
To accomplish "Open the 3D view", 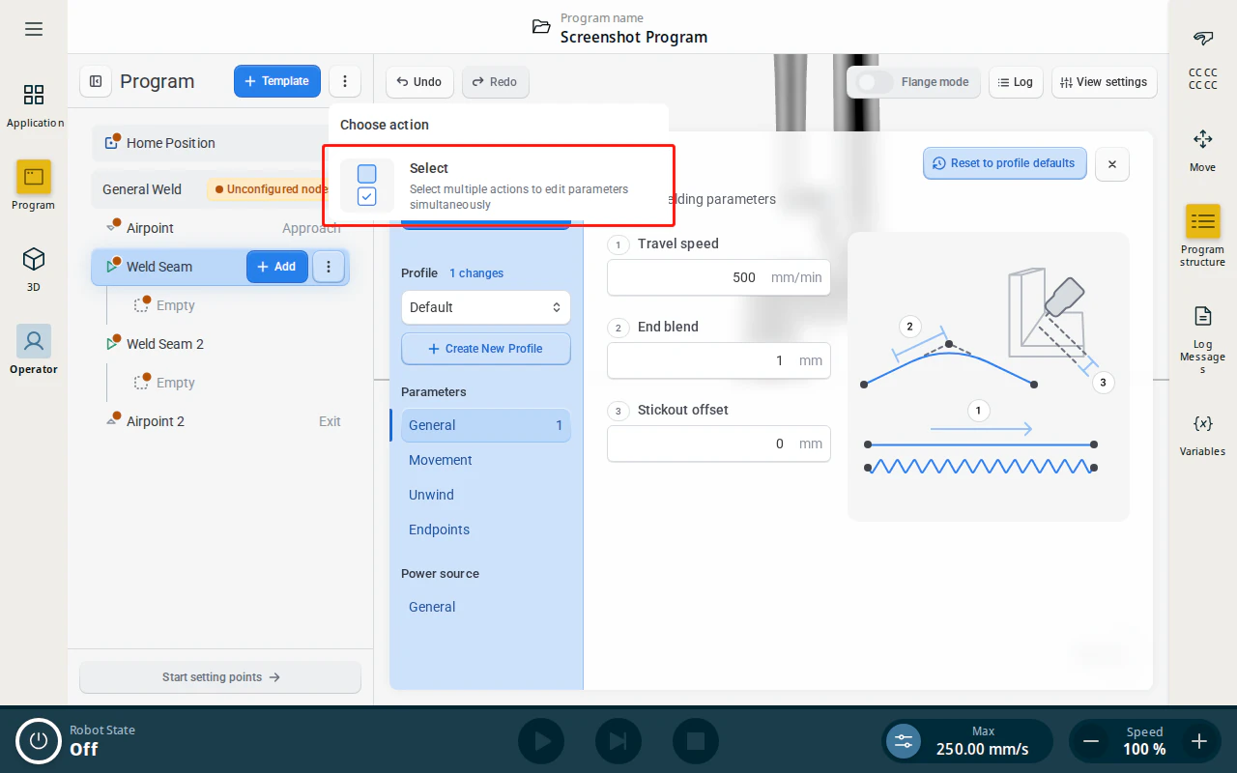I will (x=34, y=270).
